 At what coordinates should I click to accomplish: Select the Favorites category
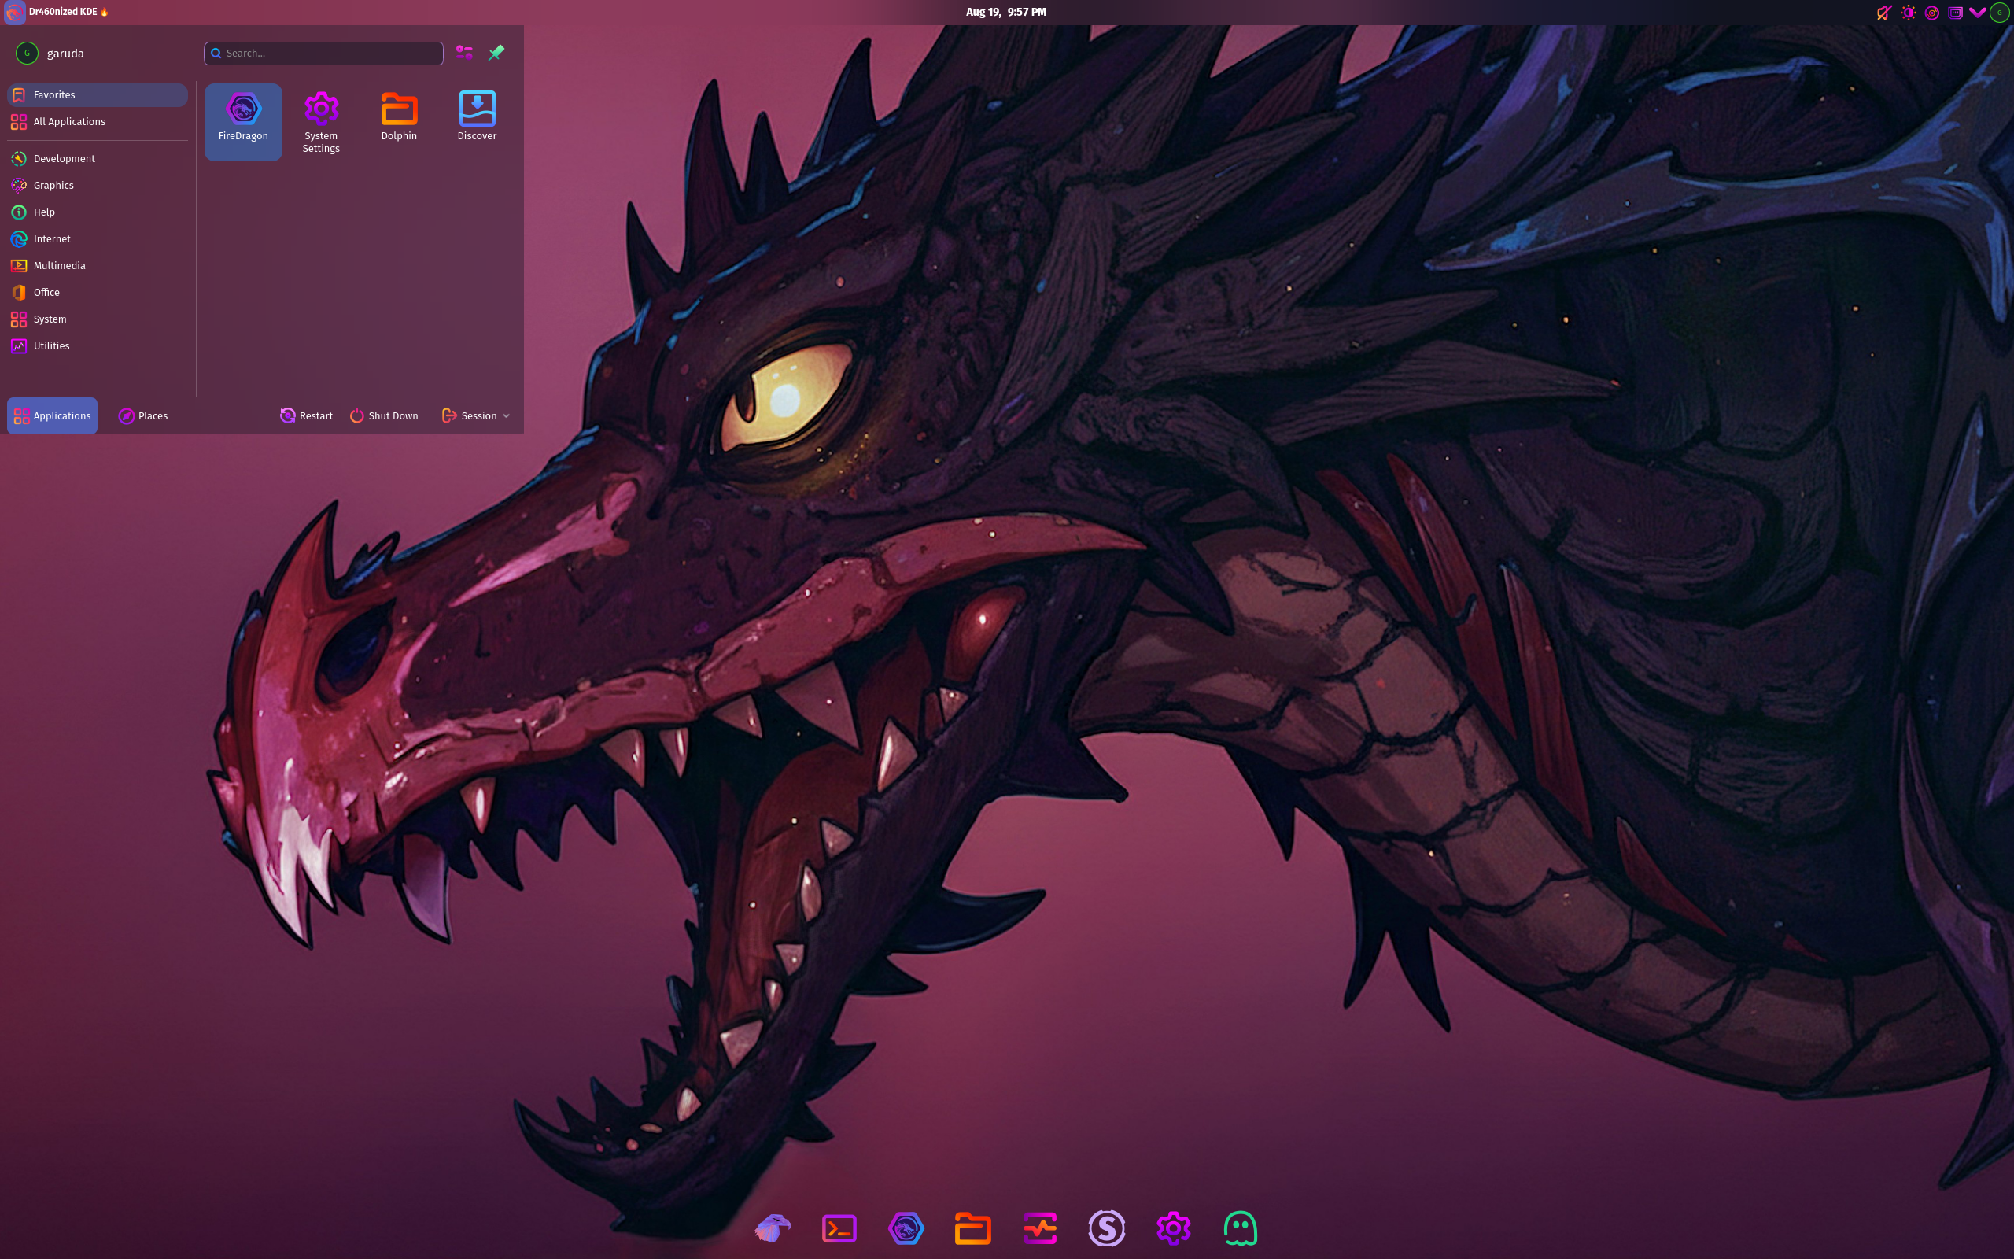[x=98, y=95]
